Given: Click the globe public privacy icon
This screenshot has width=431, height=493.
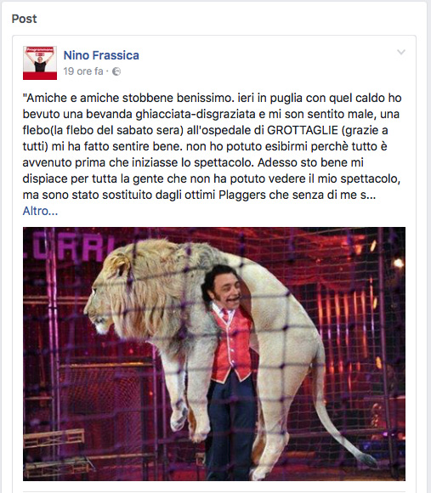Looking at the screenshot, I should click(x=116, y=71).
